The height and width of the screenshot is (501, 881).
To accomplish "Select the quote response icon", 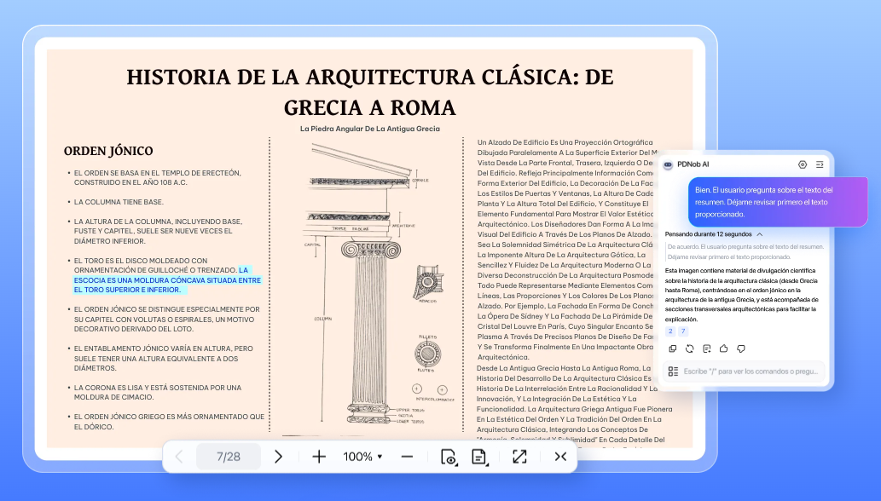I will (x=708, y=348).
